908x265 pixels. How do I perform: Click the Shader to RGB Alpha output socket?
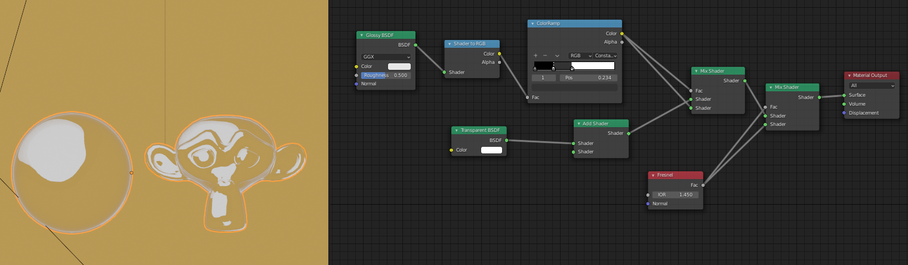(500, 62)
